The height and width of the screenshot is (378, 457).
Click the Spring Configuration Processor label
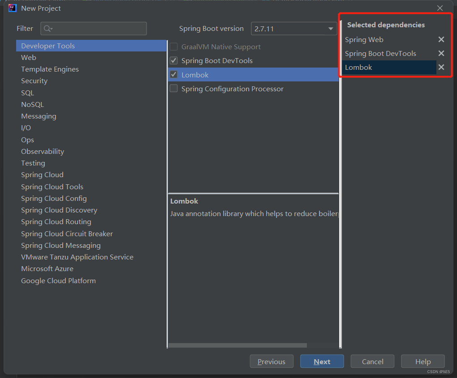click(x=232, y=89)
